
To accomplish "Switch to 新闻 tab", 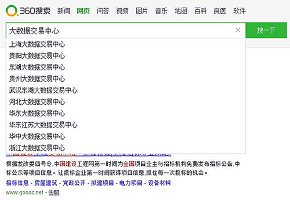I will 64,11.
